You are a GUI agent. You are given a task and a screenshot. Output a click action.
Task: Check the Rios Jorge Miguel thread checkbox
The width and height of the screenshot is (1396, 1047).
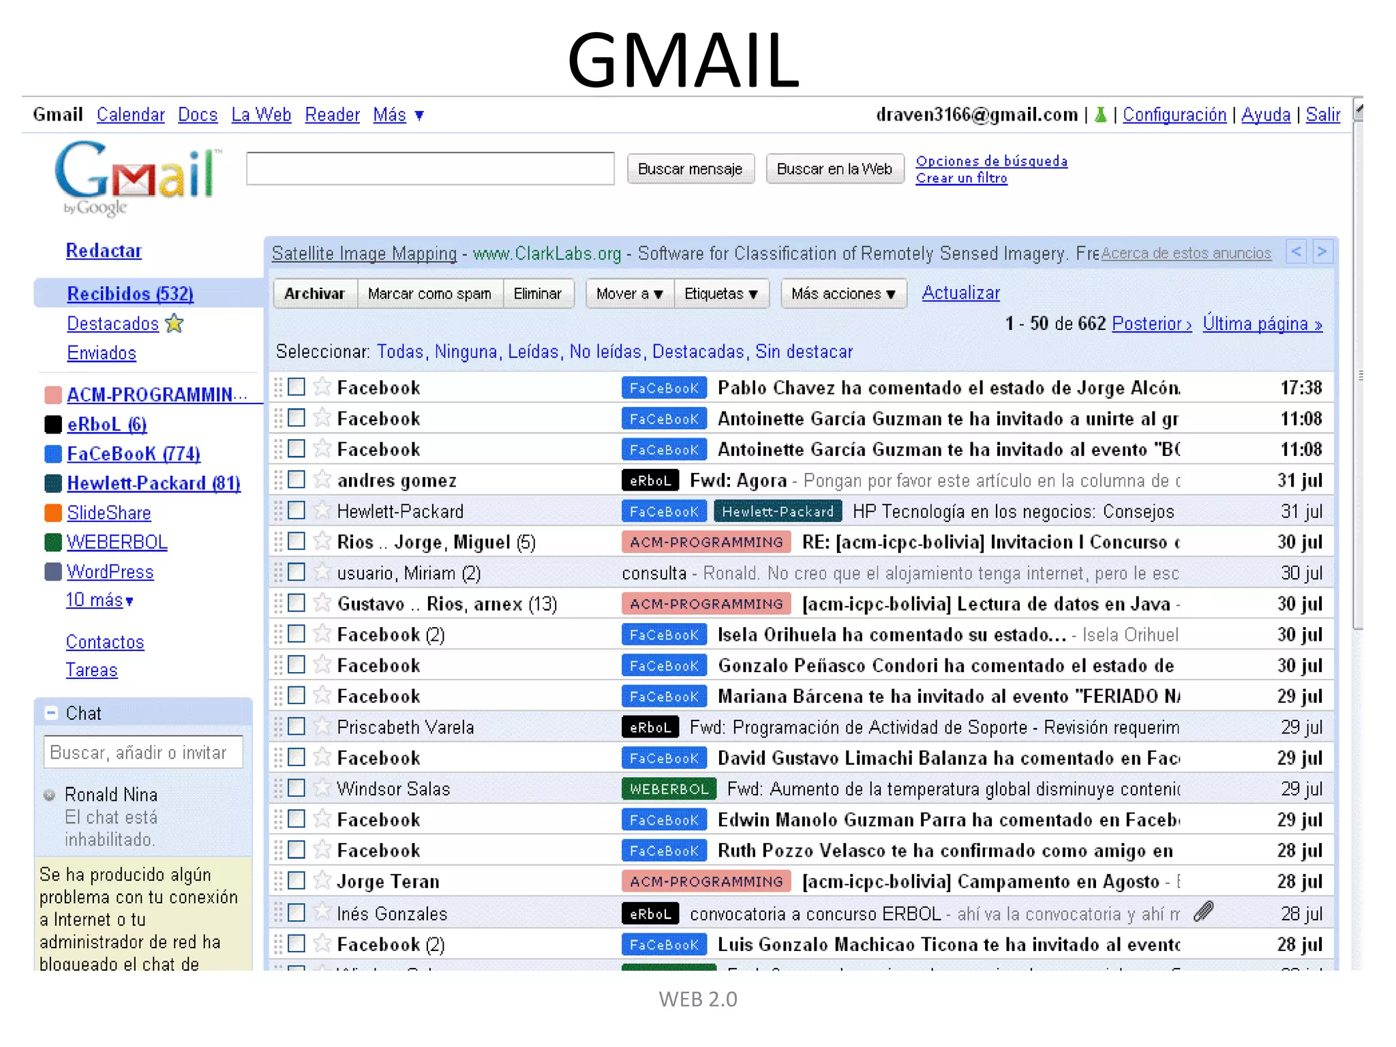297,541
